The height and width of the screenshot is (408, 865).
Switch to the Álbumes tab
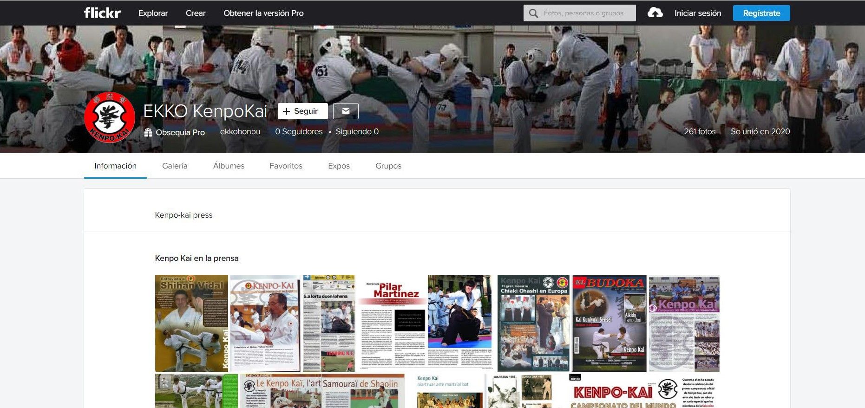pyautogui.click(x=229, y=166)
